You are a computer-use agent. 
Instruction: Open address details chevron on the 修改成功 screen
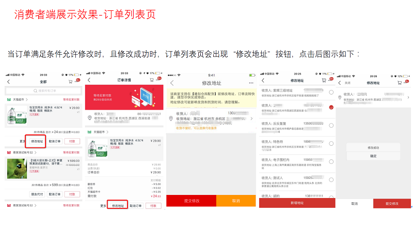coord(408,97)
